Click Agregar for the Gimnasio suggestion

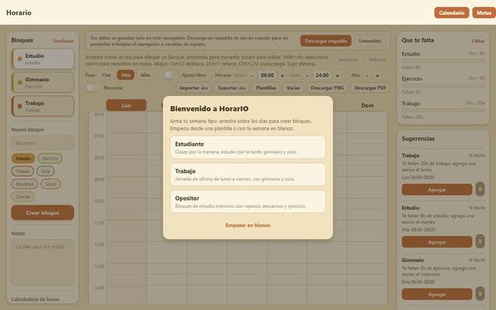coord(437,294)
